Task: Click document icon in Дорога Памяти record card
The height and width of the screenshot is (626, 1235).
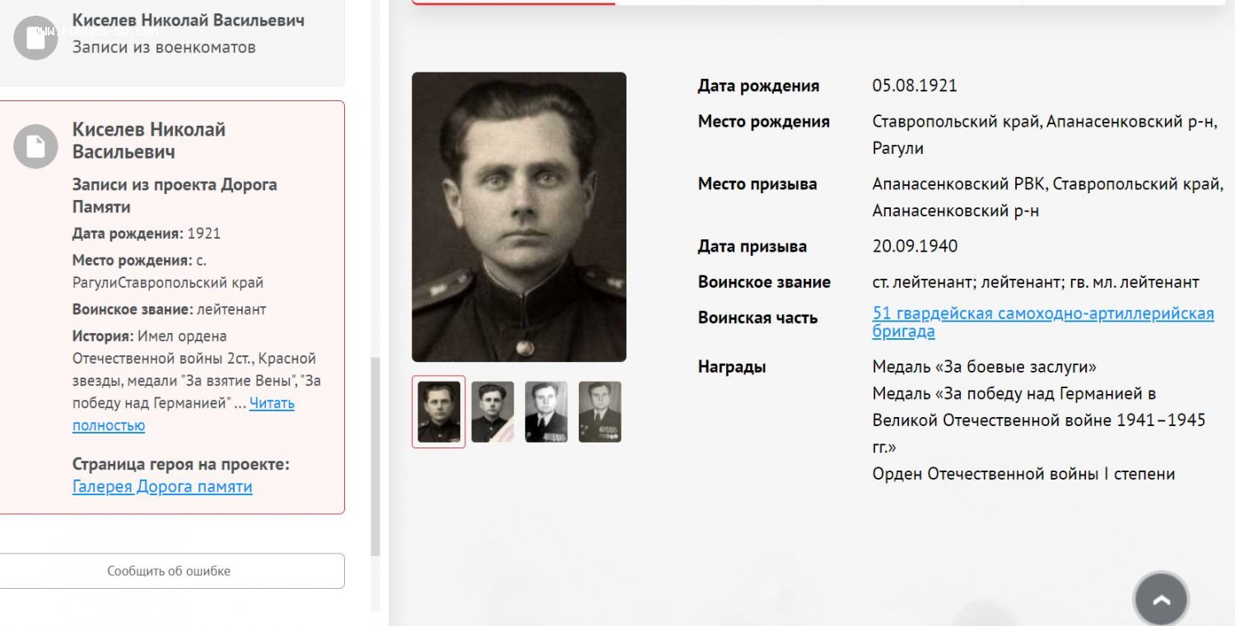Action: click(x=35, y=146)
